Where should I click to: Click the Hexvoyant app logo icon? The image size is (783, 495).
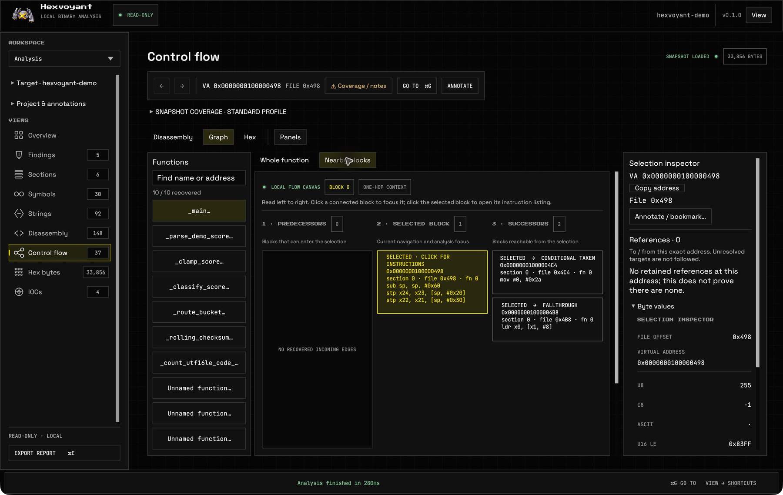tap(23, 15)
